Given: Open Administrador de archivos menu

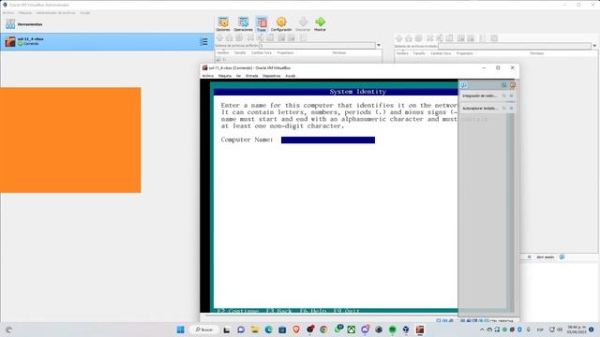Looking at the screenshot, I should (56, 12).
